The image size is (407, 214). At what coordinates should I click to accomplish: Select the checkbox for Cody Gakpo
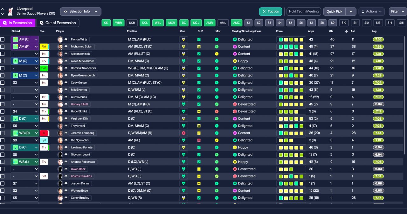tap(3, 83)
